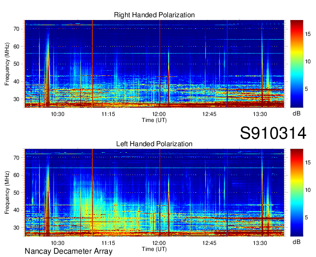This screenshot has height=257, width=316.
Task: Click the 10 value on the top color scale
Action: tap(308, 61)
